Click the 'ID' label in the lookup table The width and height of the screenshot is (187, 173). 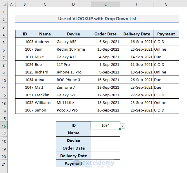click(x=73, y=125)
